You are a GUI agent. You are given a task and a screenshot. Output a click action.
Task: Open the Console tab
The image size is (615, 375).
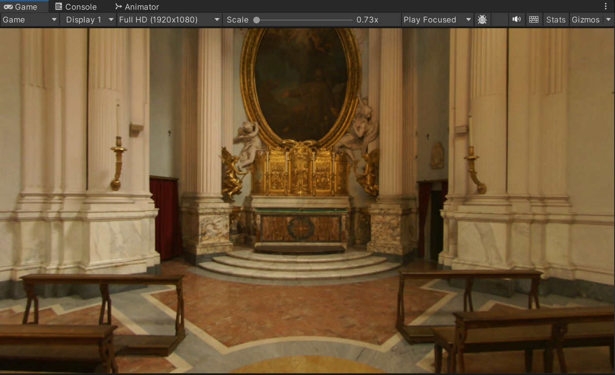(76, 7)
